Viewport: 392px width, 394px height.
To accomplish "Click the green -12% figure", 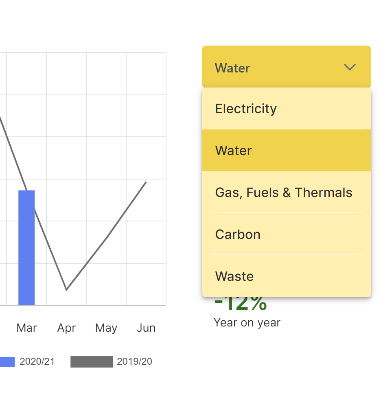I will coord(241,303).
